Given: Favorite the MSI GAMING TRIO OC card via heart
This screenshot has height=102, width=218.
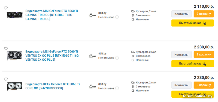Looking at the screenshot, I should pyautogui.click(x=6, y=8).
